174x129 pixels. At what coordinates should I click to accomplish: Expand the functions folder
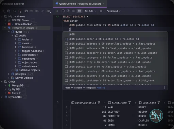[16, 47]
